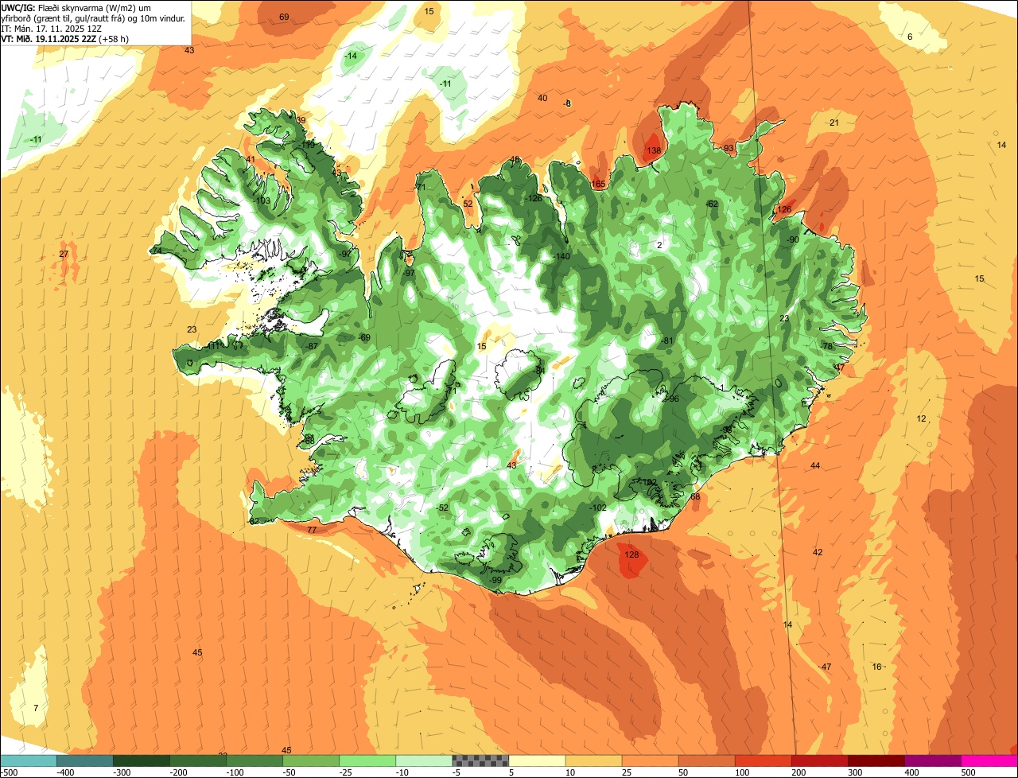Click the flux value '42' on the map
Viewport: 1018px width, 778px height.
point(818,553)
